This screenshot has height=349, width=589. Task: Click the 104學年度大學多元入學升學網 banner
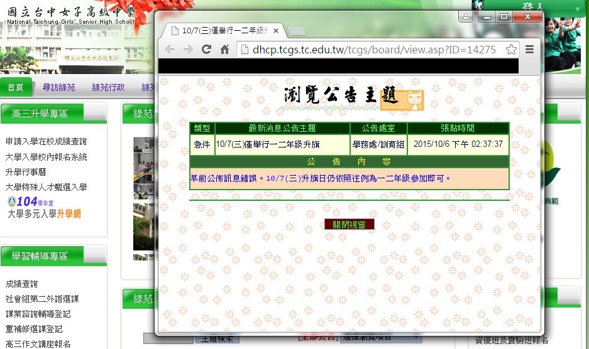pyautogui.click(x=44, y=207)
